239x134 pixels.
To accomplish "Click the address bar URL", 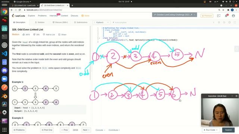I will pyautogui.click(x=44, y=10).
